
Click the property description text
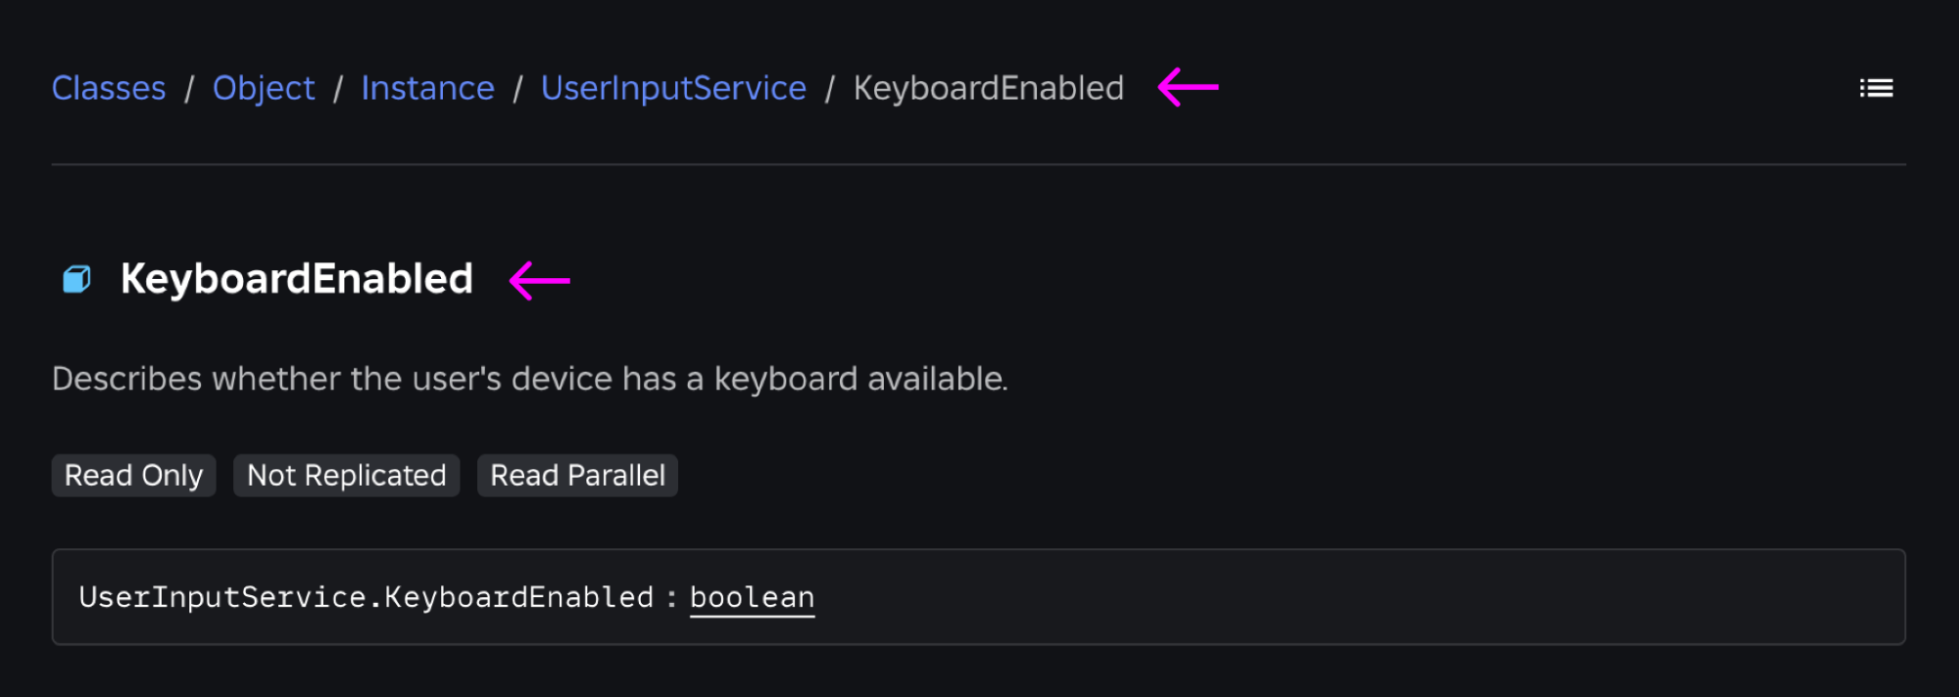529,378
